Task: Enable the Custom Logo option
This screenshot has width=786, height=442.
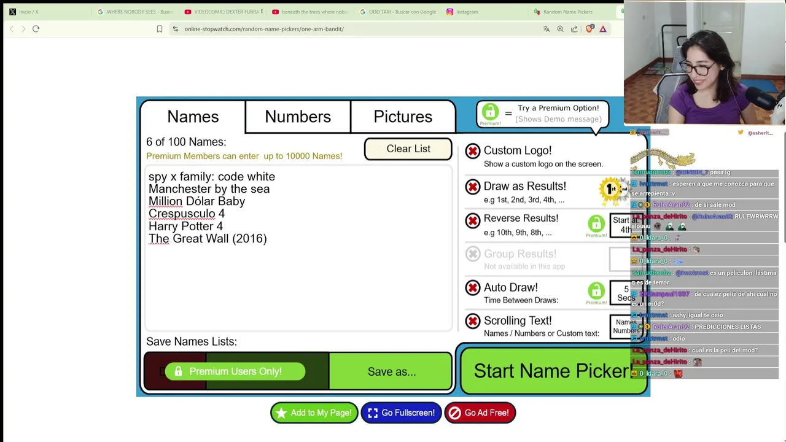Action: (473, 151)
